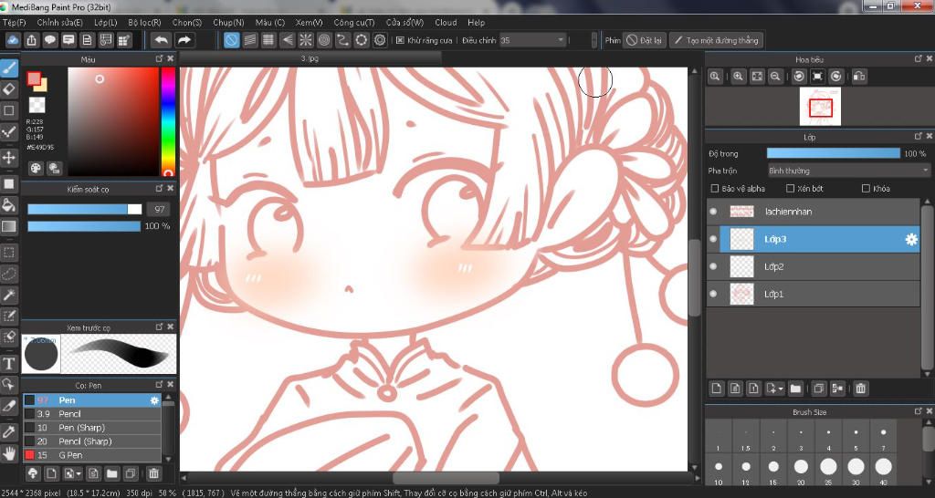This screenshot has height=498, width=935.
Task: Click the Đặt lại reset button
Action: tap(644, 40)
